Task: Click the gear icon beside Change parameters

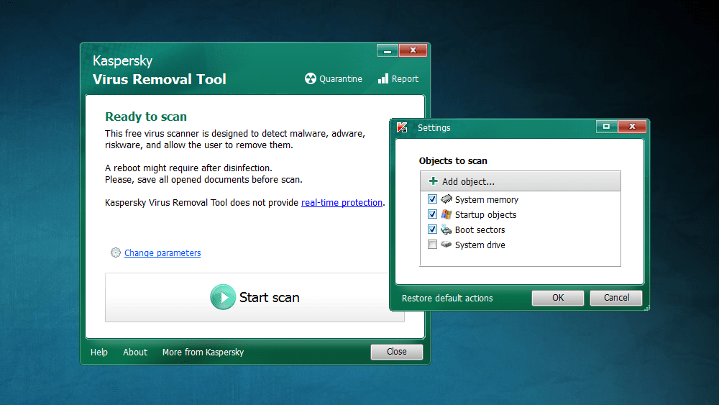Action: 116,252
